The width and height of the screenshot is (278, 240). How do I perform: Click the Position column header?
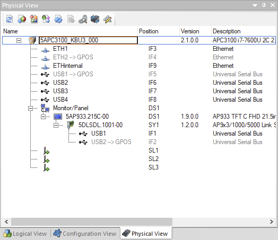pyautogui.click(x=159, y=31)
